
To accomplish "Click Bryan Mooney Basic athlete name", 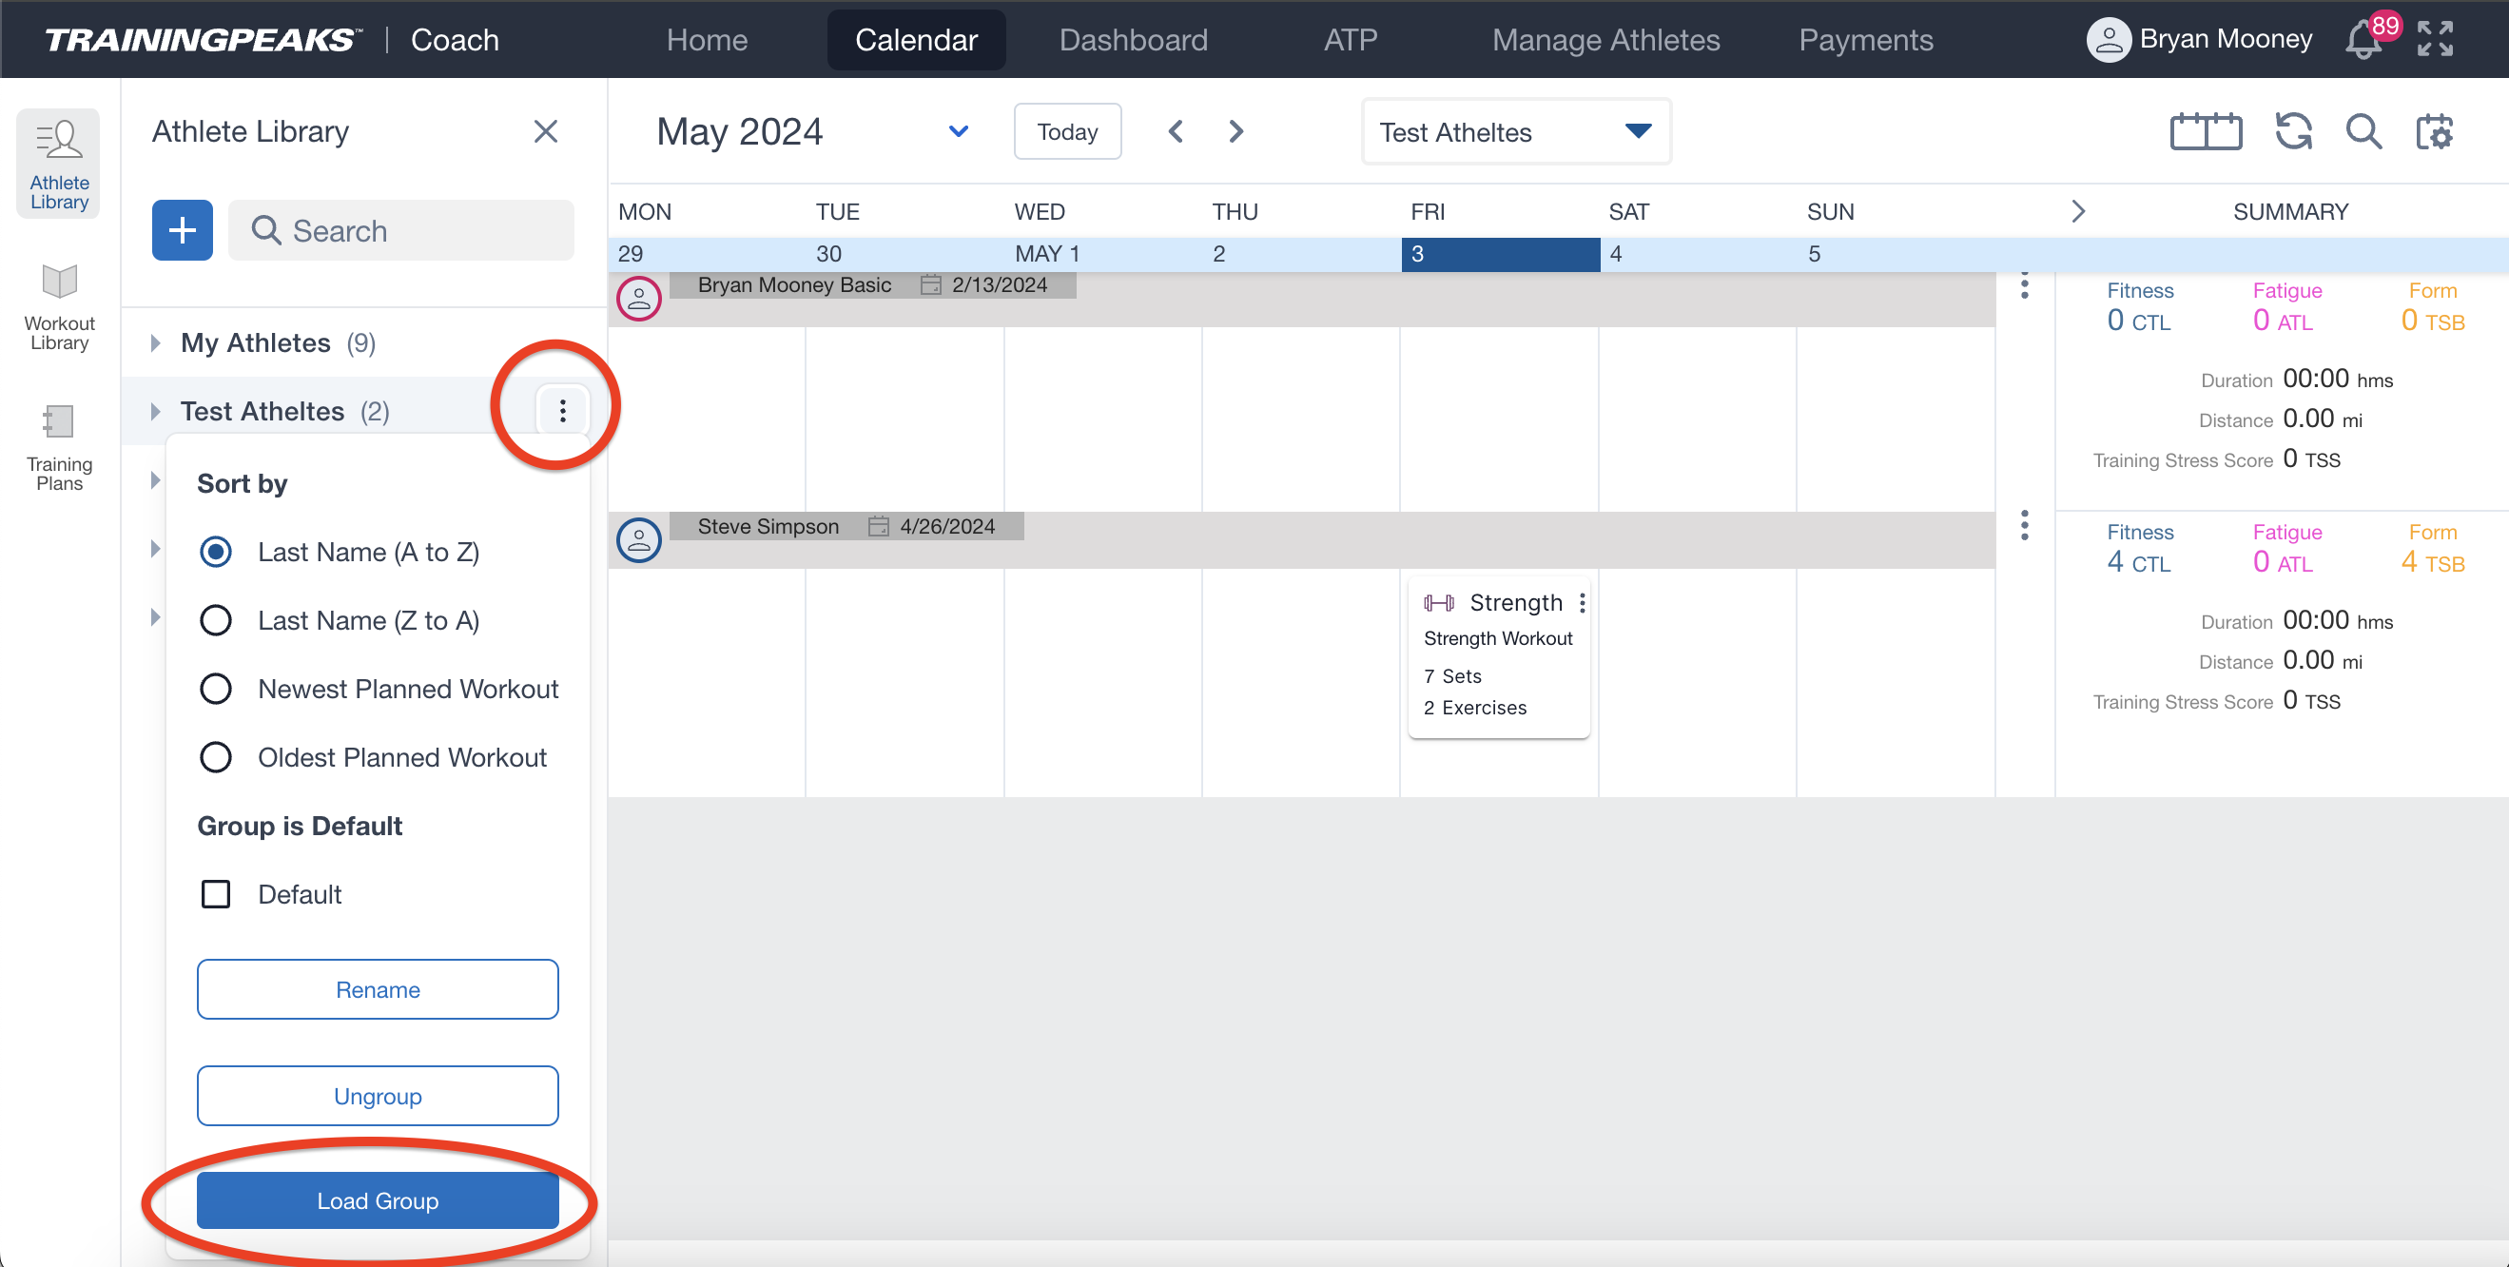I will tap(794, 285).
